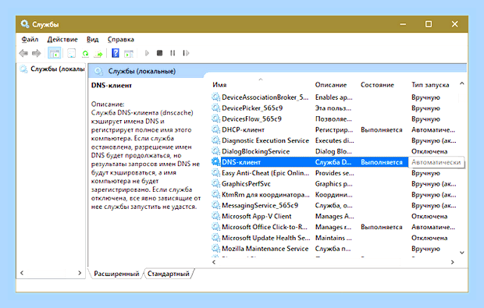The width and height of the screenshot is (484, 308).
Task: Click the tree pane scroll left arrow
Action: click(22, 273)
